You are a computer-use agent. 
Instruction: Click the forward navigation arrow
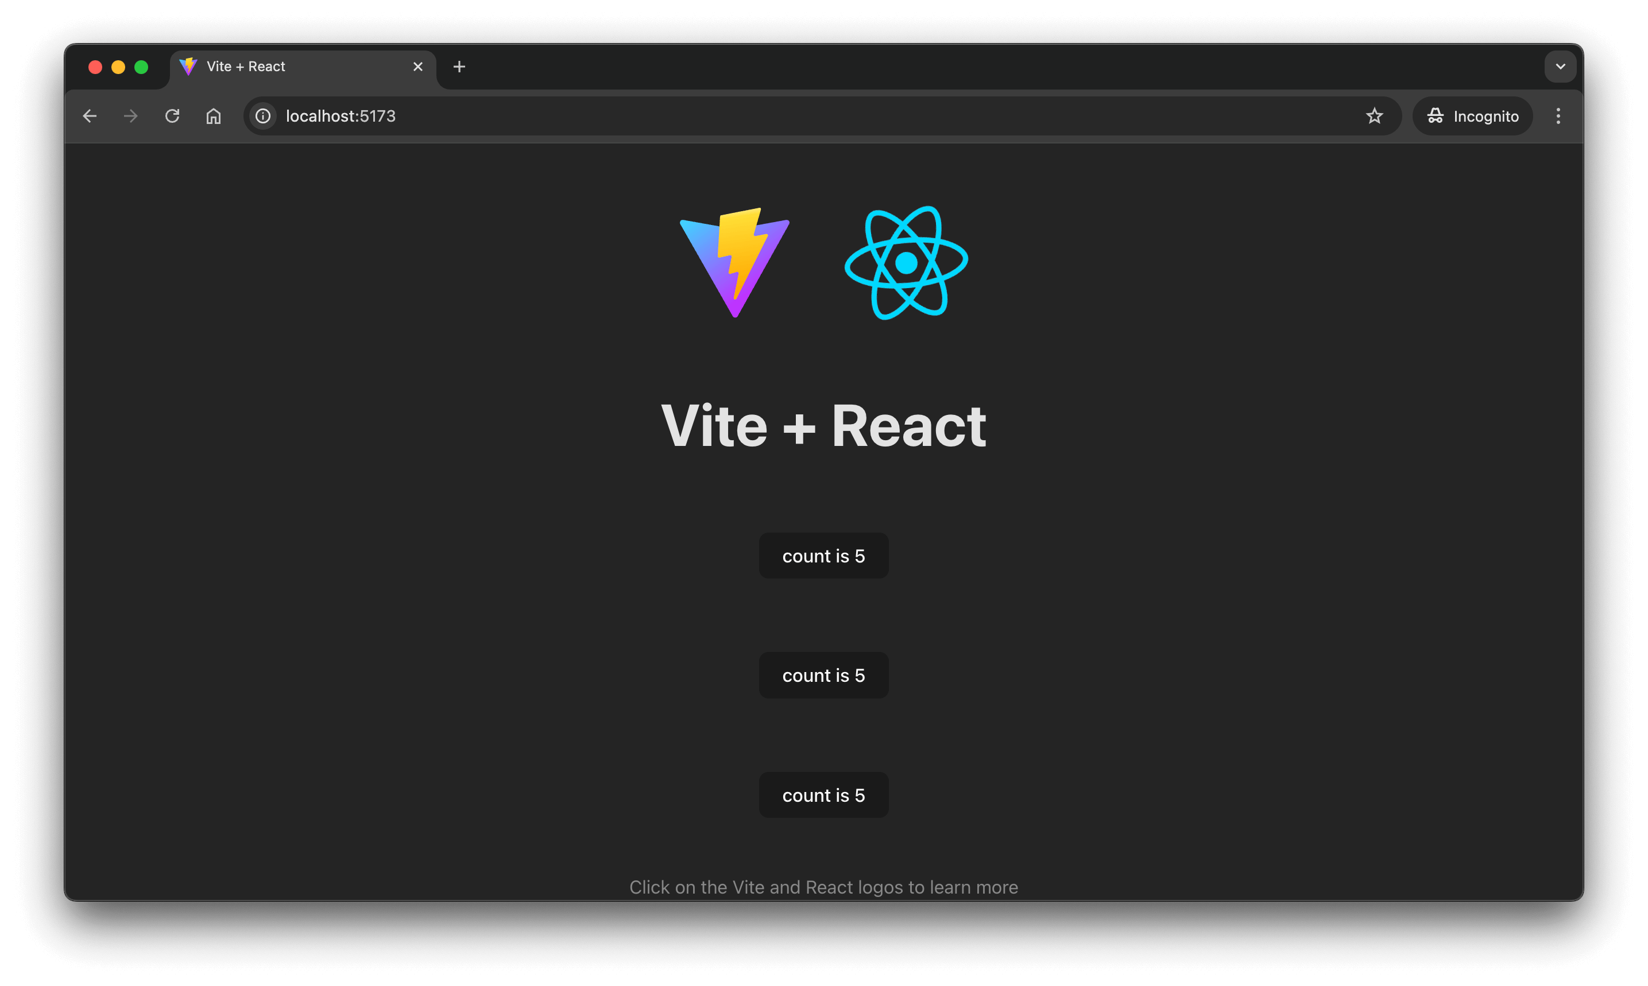point(131,117)
